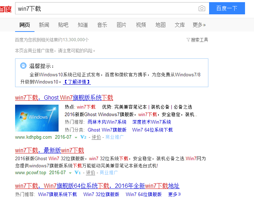The height and width of the screenshot is (200, 254).
Task: Switch to the 文库 tab
Action: tap(180, 25)
